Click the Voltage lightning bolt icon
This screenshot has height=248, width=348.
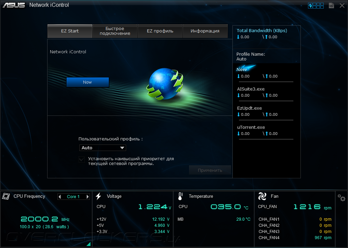pyautogui.click(x=98, y=196)
